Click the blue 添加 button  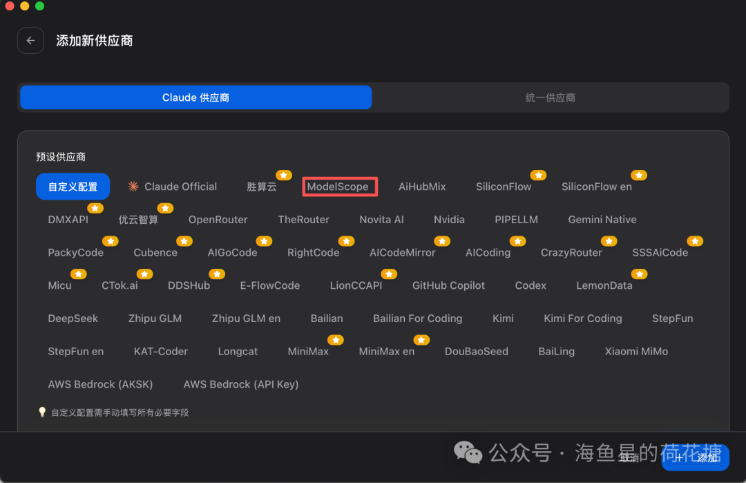695,457
